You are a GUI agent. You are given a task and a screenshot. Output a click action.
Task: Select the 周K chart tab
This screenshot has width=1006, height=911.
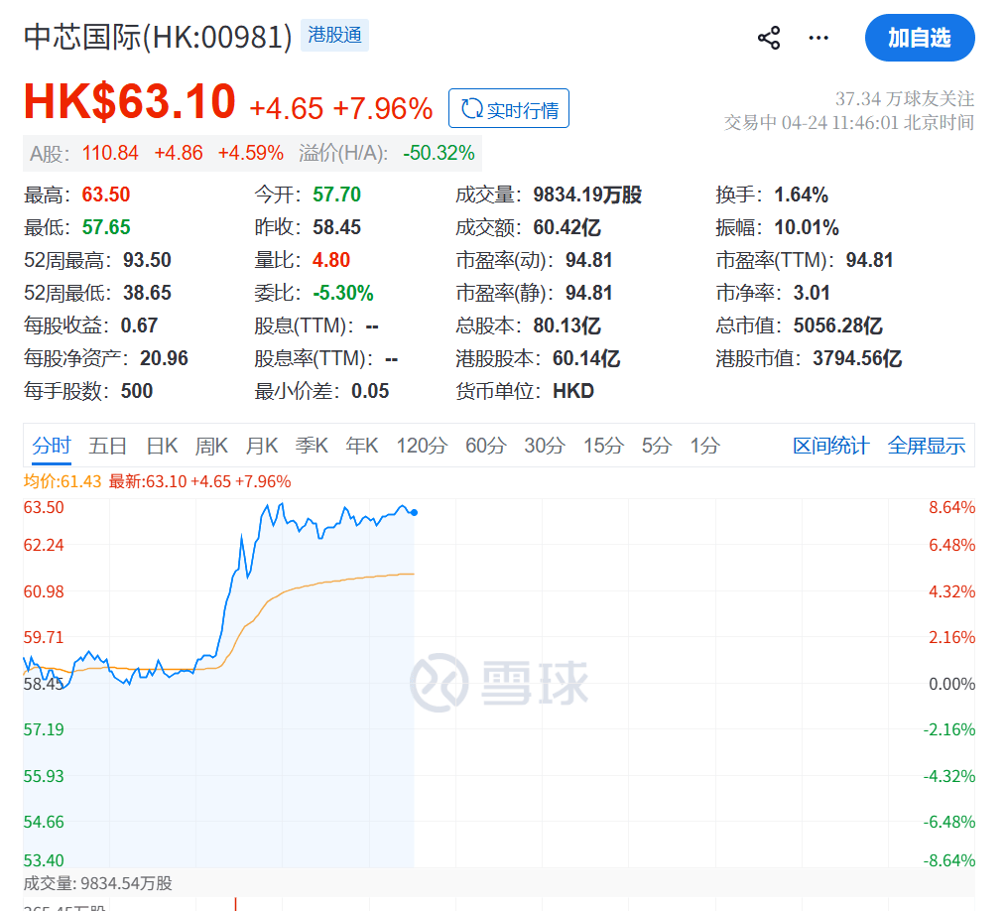211,446
